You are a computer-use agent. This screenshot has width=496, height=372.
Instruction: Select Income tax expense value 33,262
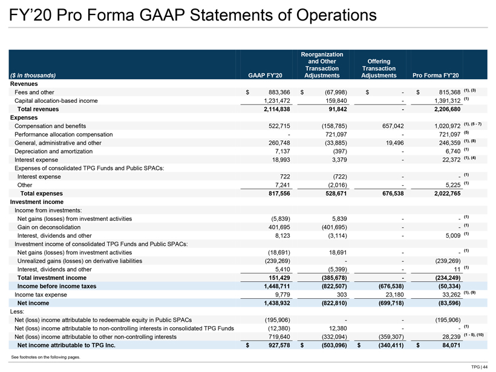[451, 295]
